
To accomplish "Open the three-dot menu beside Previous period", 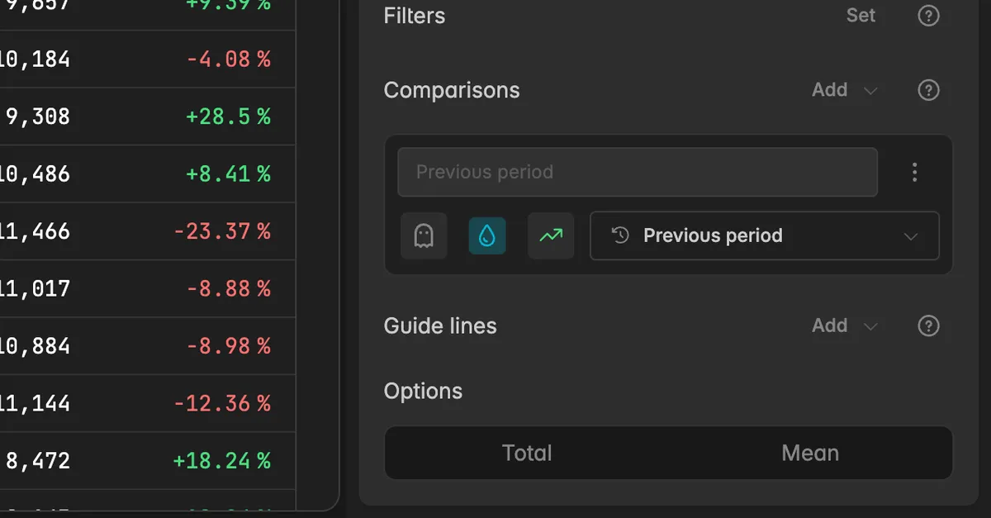I will click(914, 172).
